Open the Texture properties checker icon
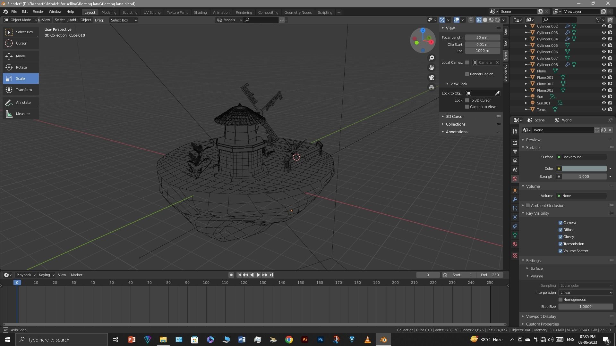616x346 pixels. pos(515,256)
